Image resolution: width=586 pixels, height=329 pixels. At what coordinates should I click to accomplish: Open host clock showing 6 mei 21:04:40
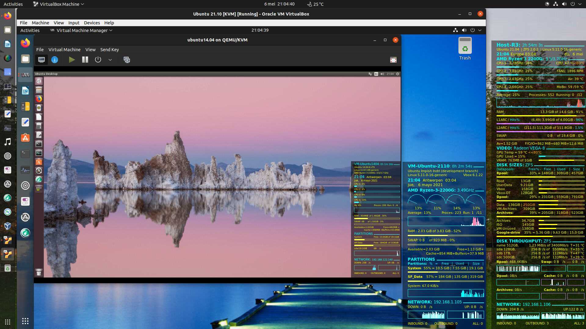pos(279,4)
